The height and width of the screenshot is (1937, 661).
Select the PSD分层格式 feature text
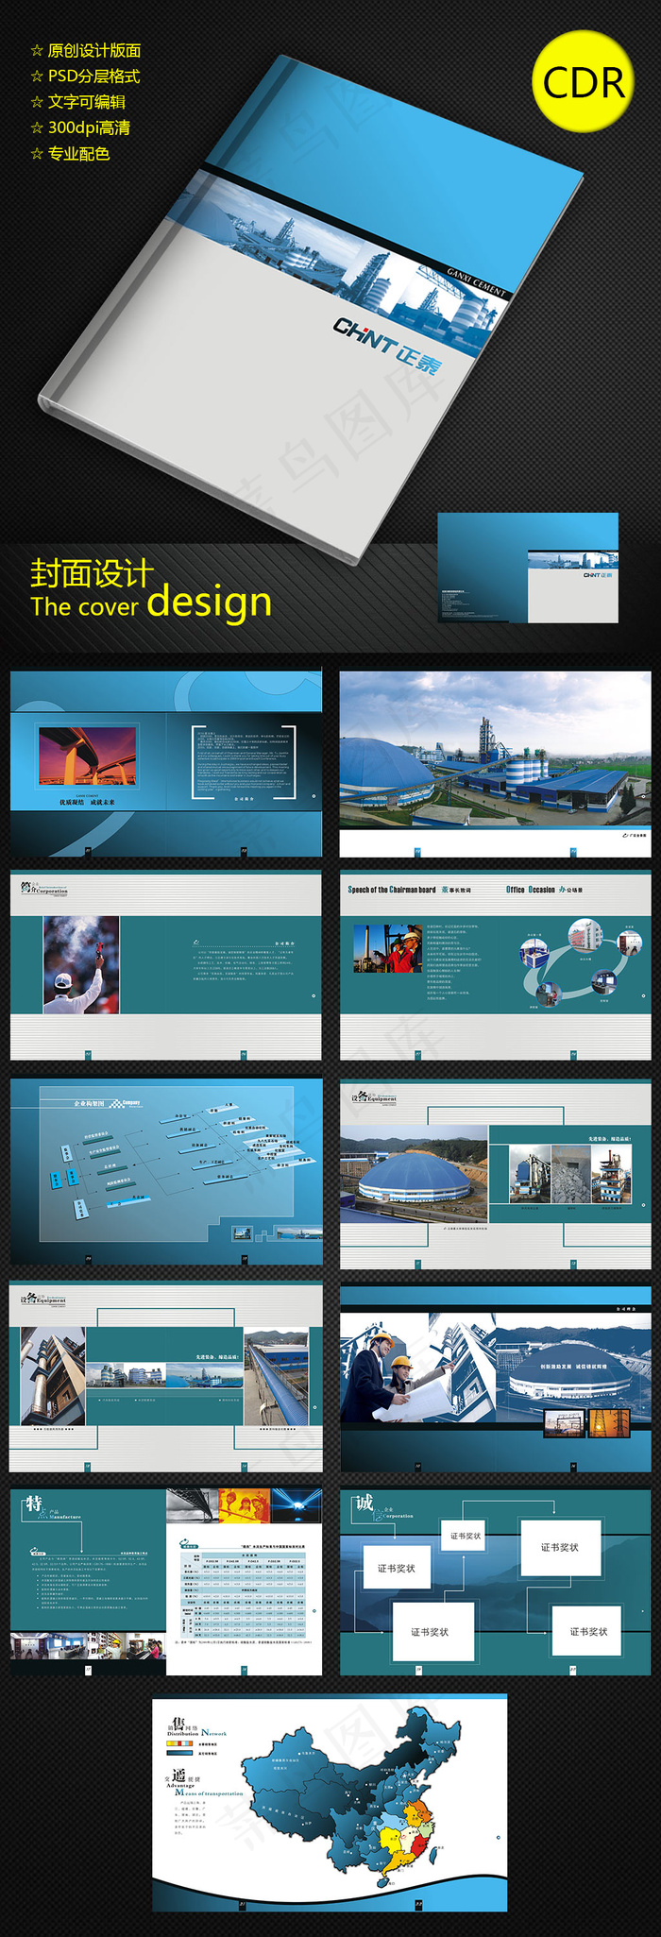(94, 76)
